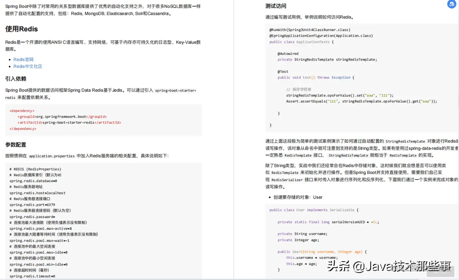
Task: Click the 使用Redis heading
Action: (x=21, y=29)
